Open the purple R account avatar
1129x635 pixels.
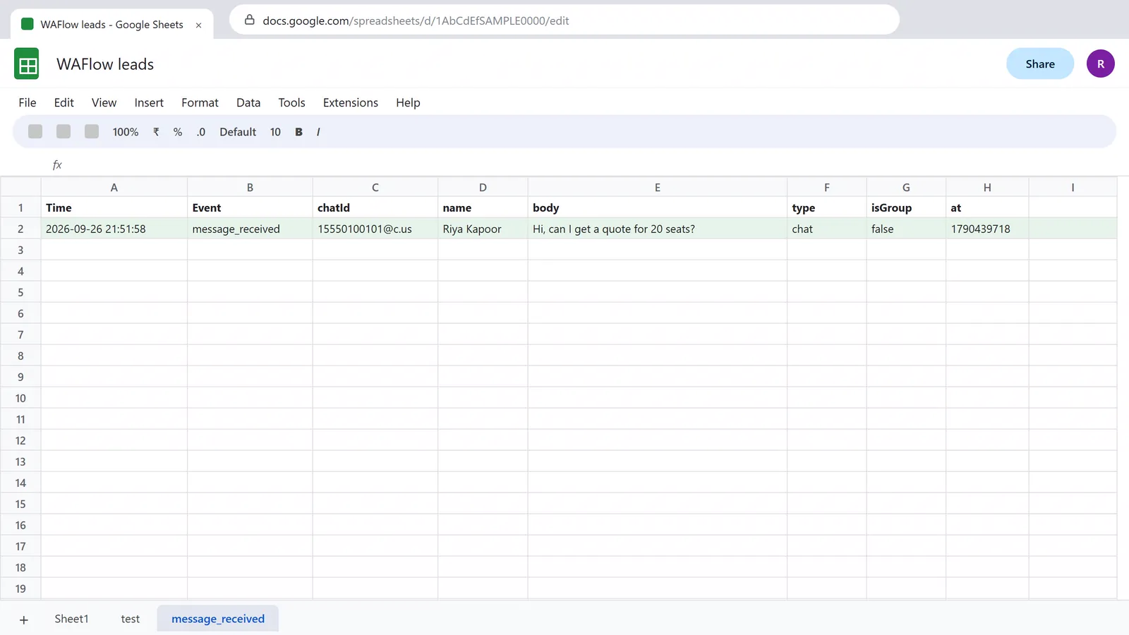point(1100,64)
